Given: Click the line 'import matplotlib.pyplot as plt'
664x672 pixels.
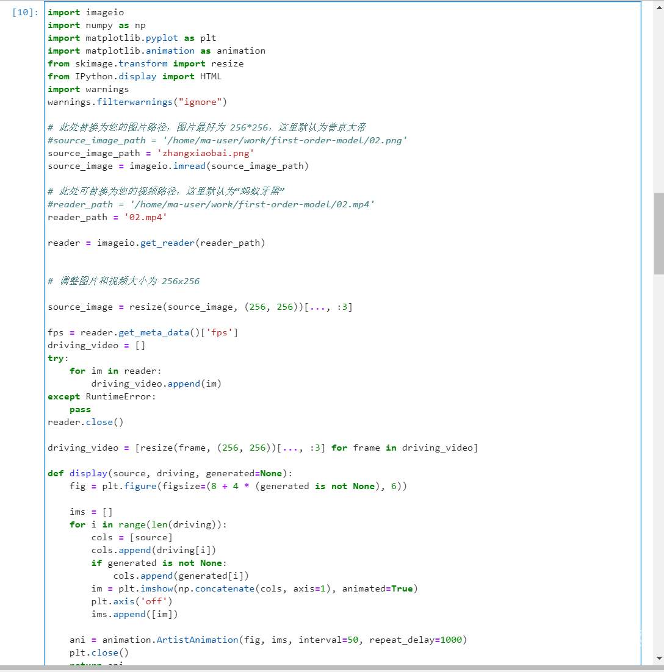Looking at the screenshot, I should click(132, 38).
